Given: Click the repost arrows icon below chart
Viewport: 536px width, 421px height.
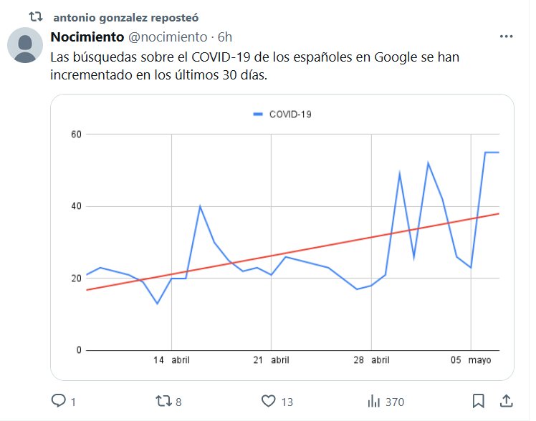Looking at the screenshot, I should (x=163, y=401).
